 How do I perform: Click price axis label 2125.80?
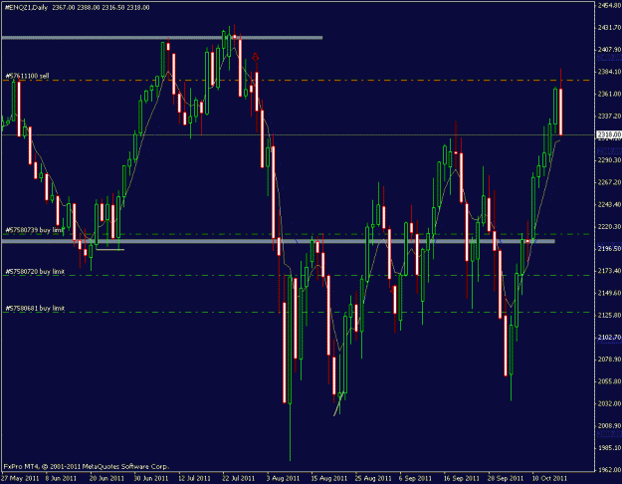click(x=609, y=316)
